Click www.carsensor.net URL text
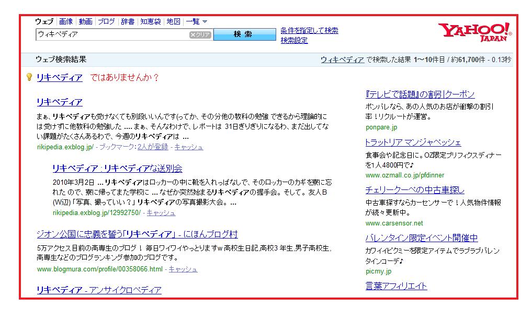This screenshot has height=309, width=532. [394, 223]
